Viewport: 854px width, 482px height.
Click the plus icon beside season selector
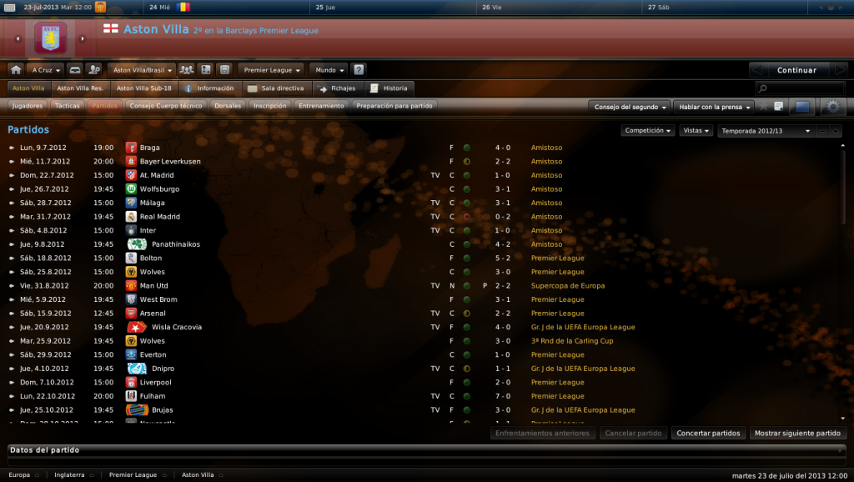[x=836, y=131]
